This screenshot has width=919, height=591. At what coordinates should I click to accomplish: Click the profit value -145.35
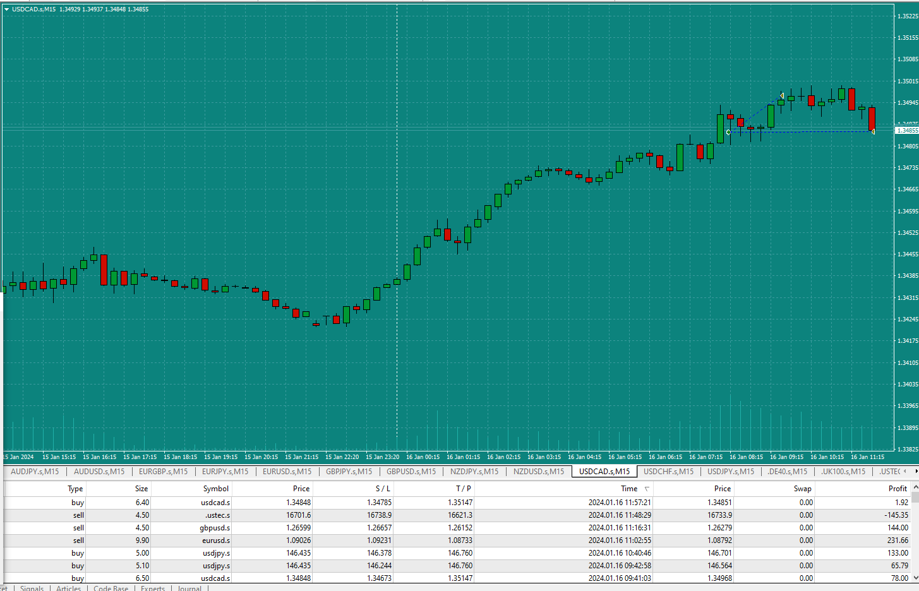pyautogui.click(x=896, y=515)
